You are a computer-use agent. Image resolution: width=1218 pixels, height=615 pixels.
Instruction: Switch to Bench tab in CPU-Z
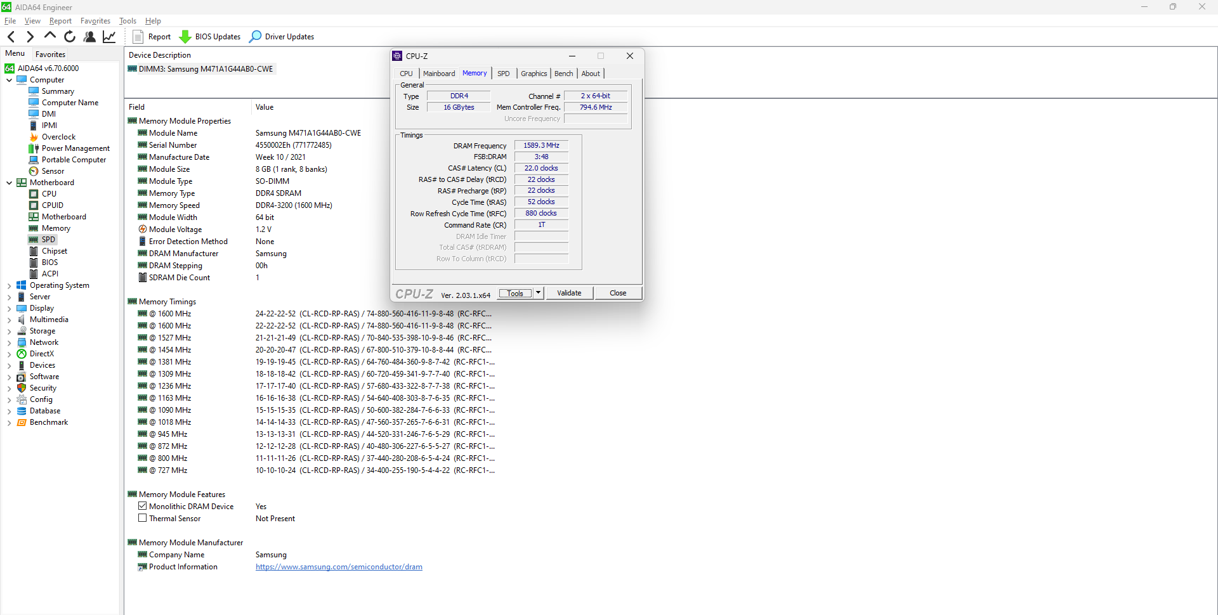point(563,74)
